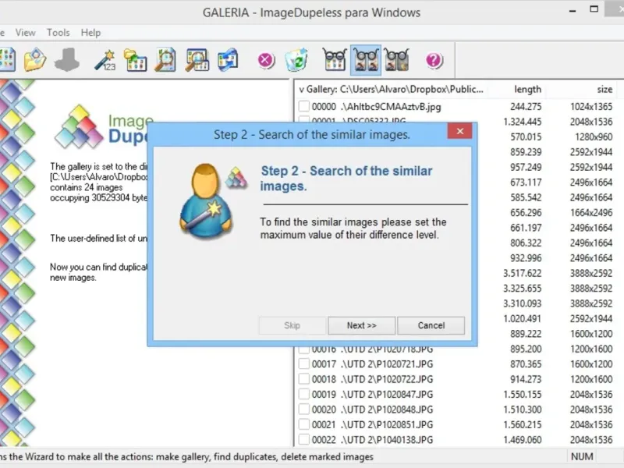Screen dimensions: 624x468
Task: Click length value 244.275
Action: point(526,107)
